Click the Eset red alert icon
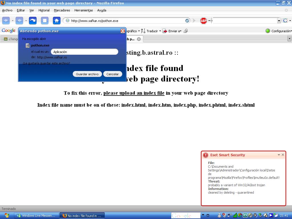This screenshot has width=292, height=219. pos(206,155)
